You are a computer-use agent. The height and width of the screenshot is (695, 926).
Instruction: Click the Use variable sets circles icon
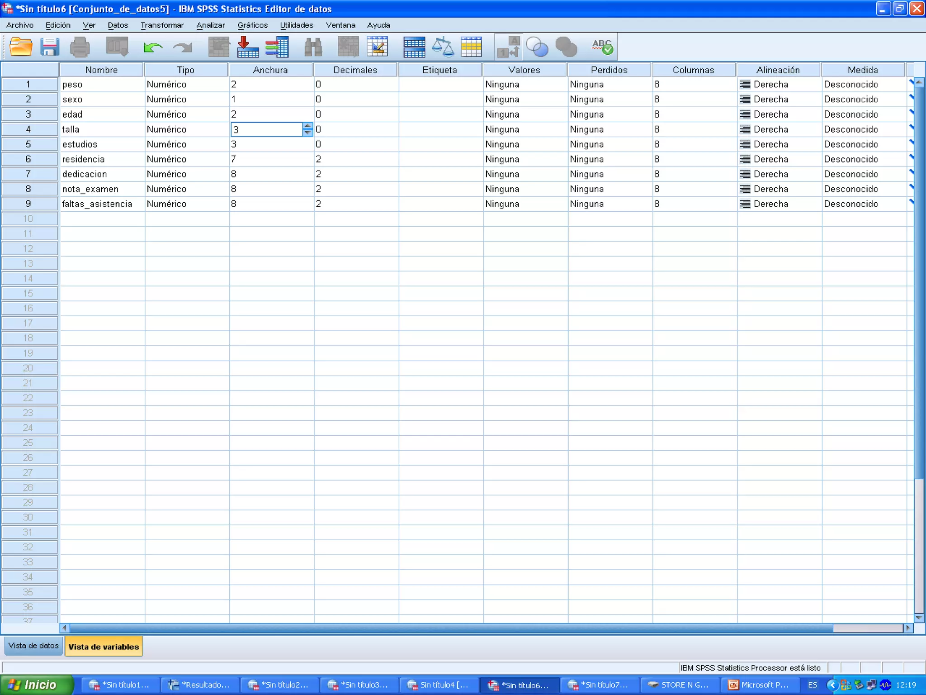(x=537, y=47)
